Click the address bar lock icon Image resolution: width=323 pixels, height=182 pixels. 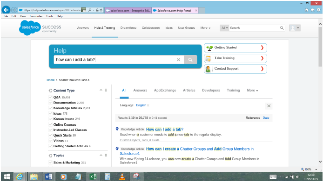(97, 10)
